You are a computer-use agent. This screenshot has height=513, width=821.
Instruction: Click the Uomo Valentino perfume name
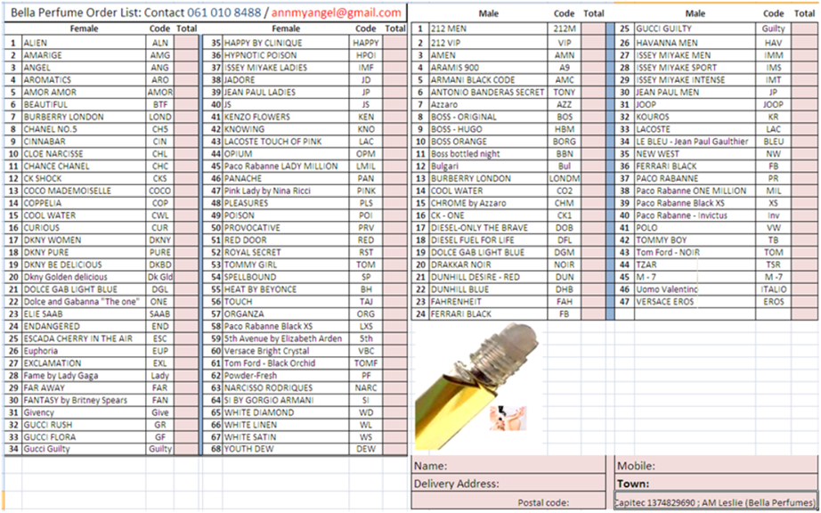coord(667,289)
